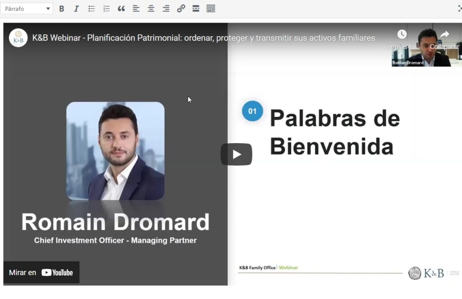Open the Párrafo format dropdown

click(27, 9)
